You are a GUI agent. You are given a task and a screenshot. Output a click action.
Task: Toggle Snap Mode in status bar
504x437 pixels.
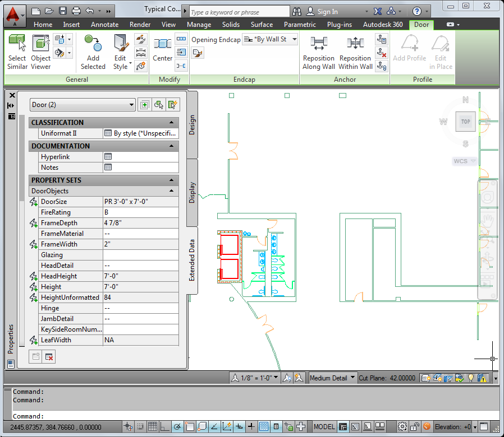tap(140, 427)
